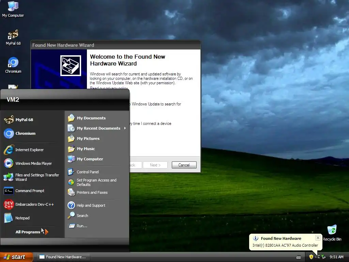Launch Windows Media Player
The image size is (349, 262).
[32, 163]
